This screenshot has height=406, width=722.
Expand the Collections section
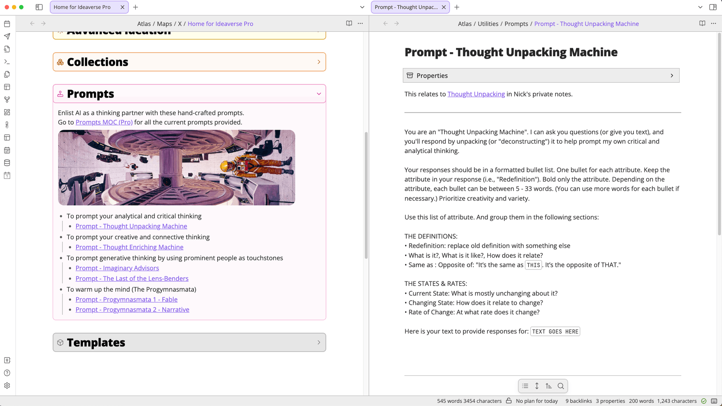coord(319,62)
